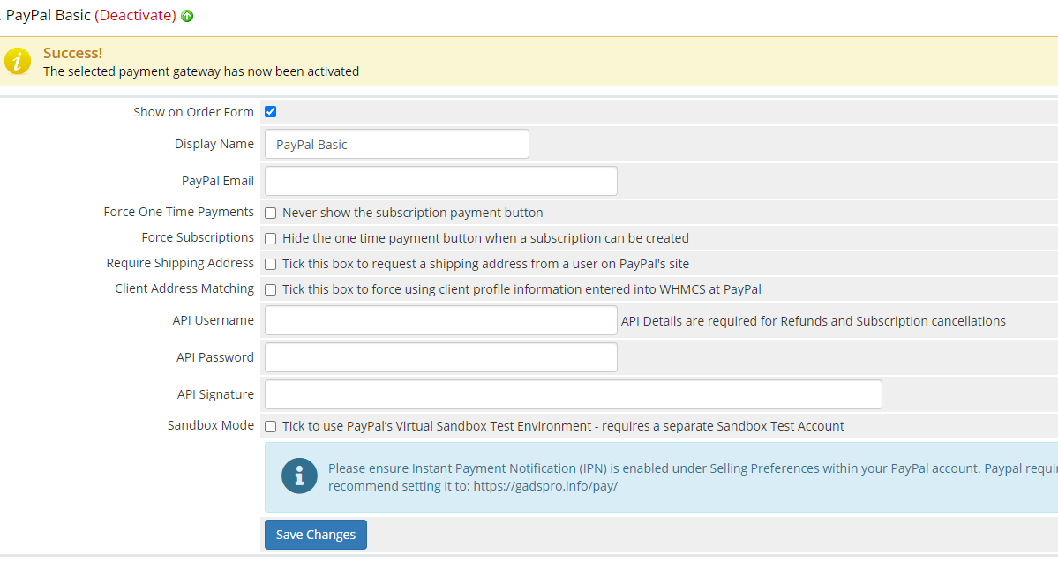Click the 'PayPal Basic' gateway title
Screen dimensions: 1058x562
48,16
